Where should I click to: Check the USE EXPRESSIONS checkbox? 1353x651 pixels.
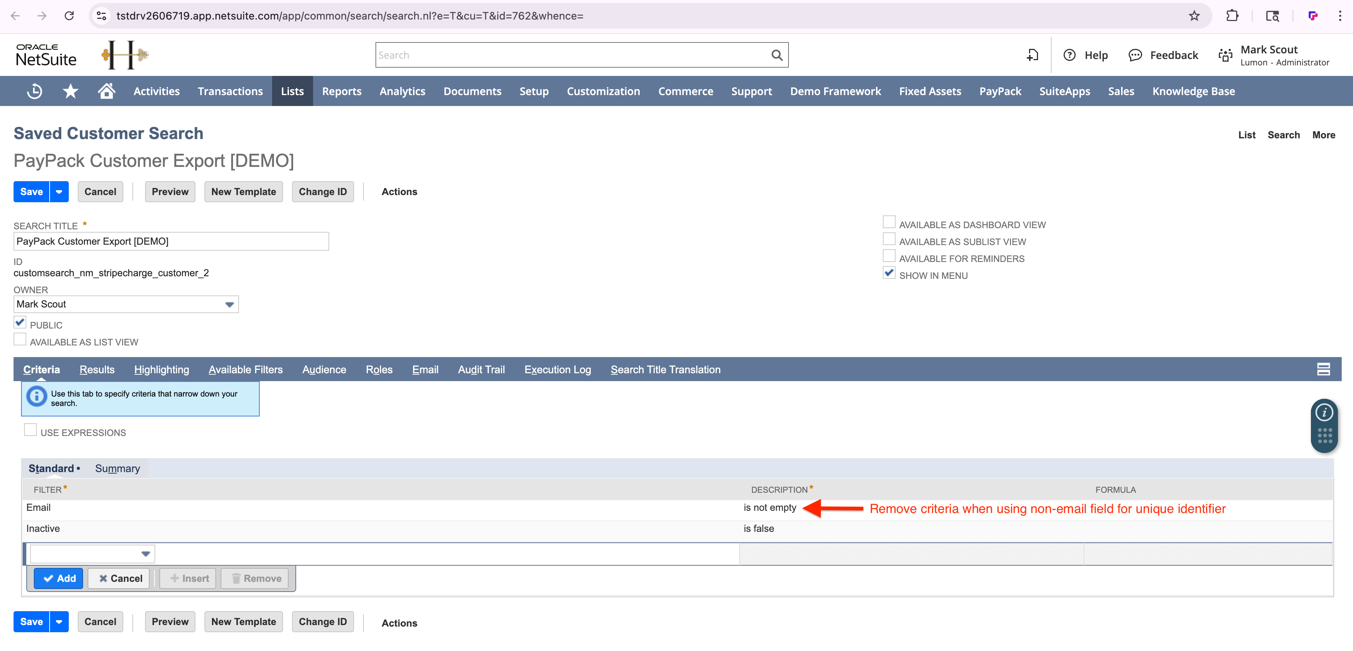tap(30, 429)
